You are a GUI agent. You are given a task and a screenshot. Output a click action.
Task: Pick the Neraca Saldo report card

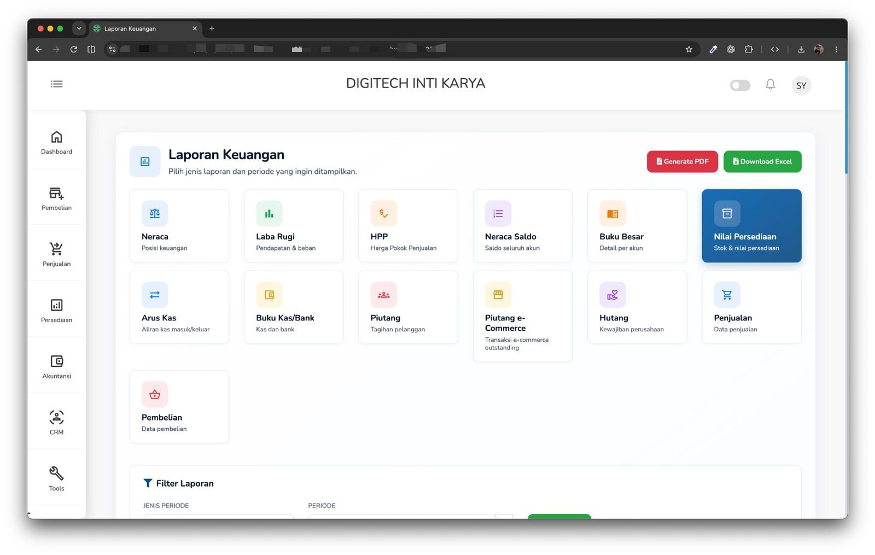tap(523, 226)
